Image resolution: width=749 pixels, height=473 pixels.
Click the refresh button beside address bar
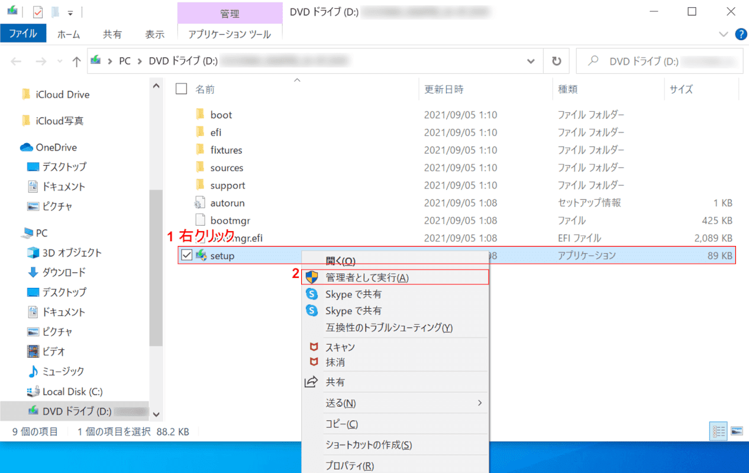point(556,61)
